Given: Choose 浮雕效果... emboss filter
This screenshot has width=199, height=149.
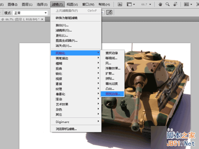Looking at the screenshot, I should 112,68.
